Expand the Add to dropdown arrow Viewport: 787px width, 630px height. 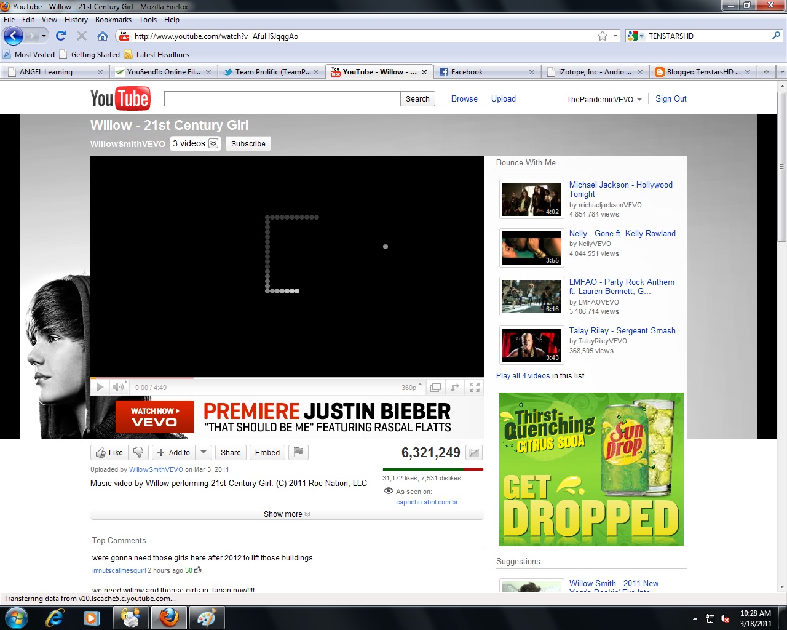tap(204, 452)
